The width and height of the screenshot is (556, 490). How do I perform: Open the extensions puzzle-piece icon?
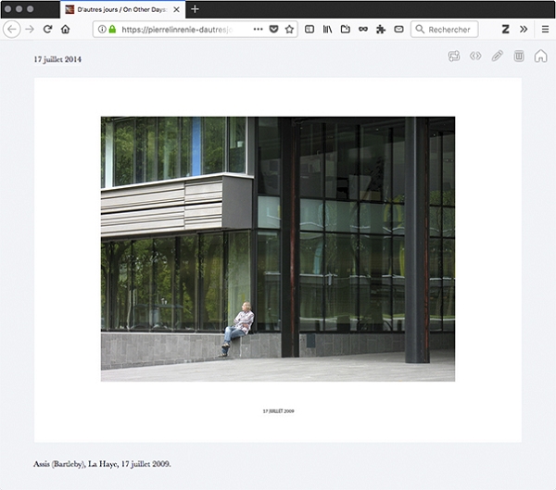point(381,30)
